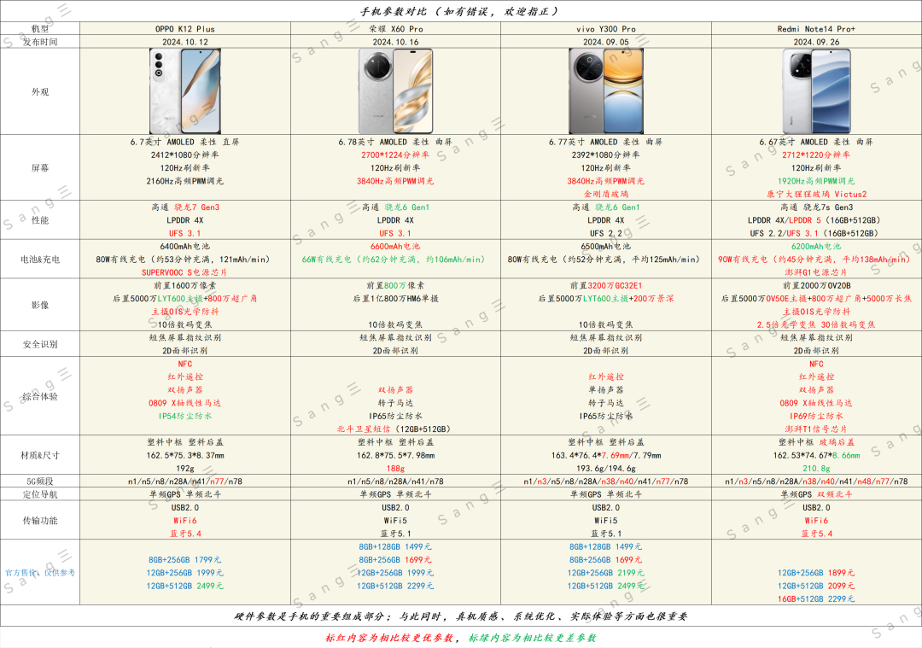Select the "传输功能" row label
922x648 pixels.
coord(40,521)
